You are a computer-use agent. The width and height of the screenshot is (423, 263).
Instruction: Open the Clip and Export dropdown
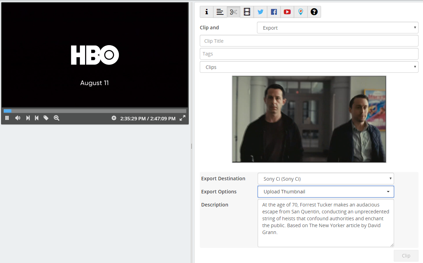[338, 28]
